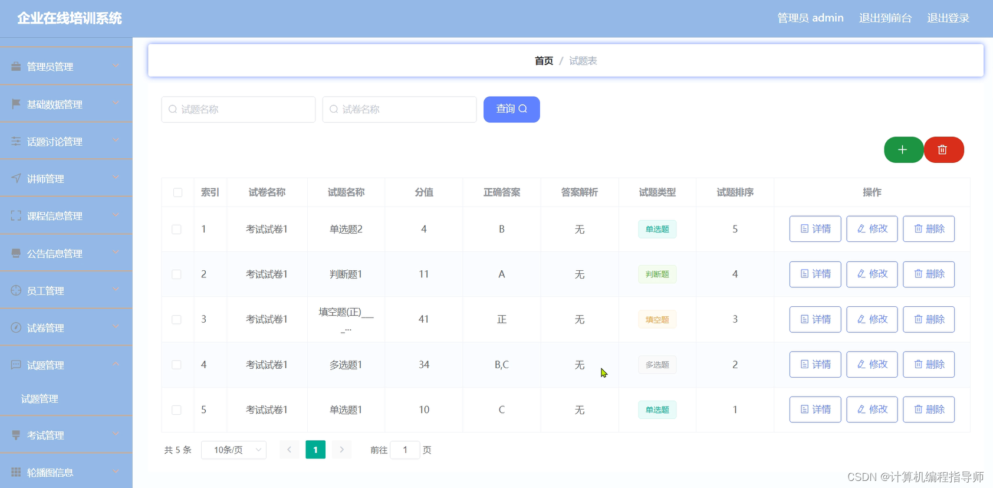This screenshot has height=488, width=993.
Task: Click the answer cell B,C
Action: point(502,365)
